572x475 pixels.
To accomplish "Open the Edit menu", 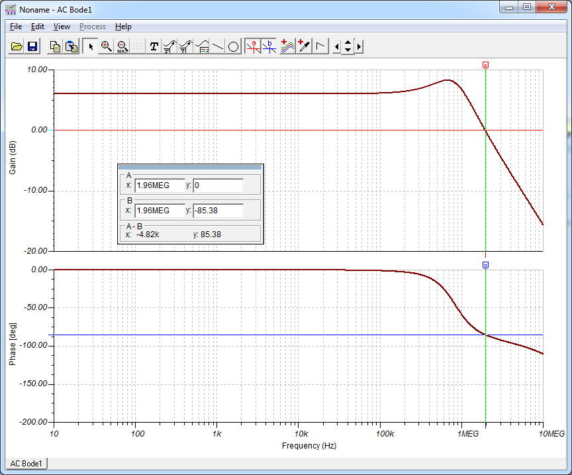I will click(38, 26).
